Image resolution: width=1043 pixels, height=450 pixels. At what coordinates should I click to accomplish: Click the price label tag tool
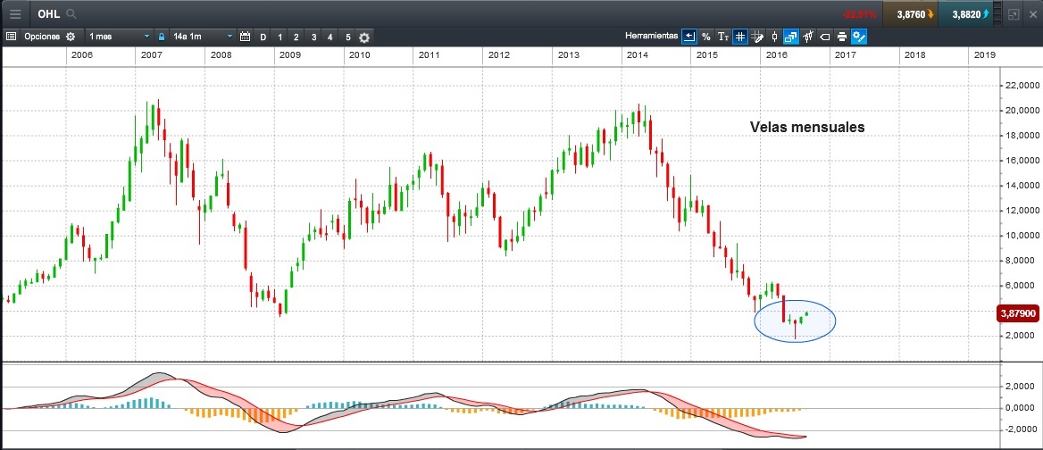[824, 37]
